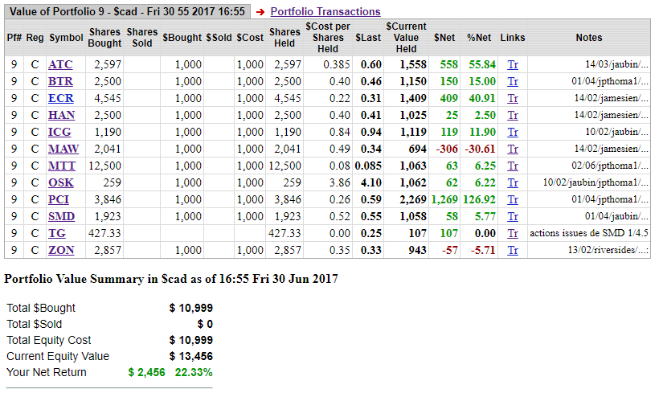Open the BTR stock symbol

tap(60, 81)
